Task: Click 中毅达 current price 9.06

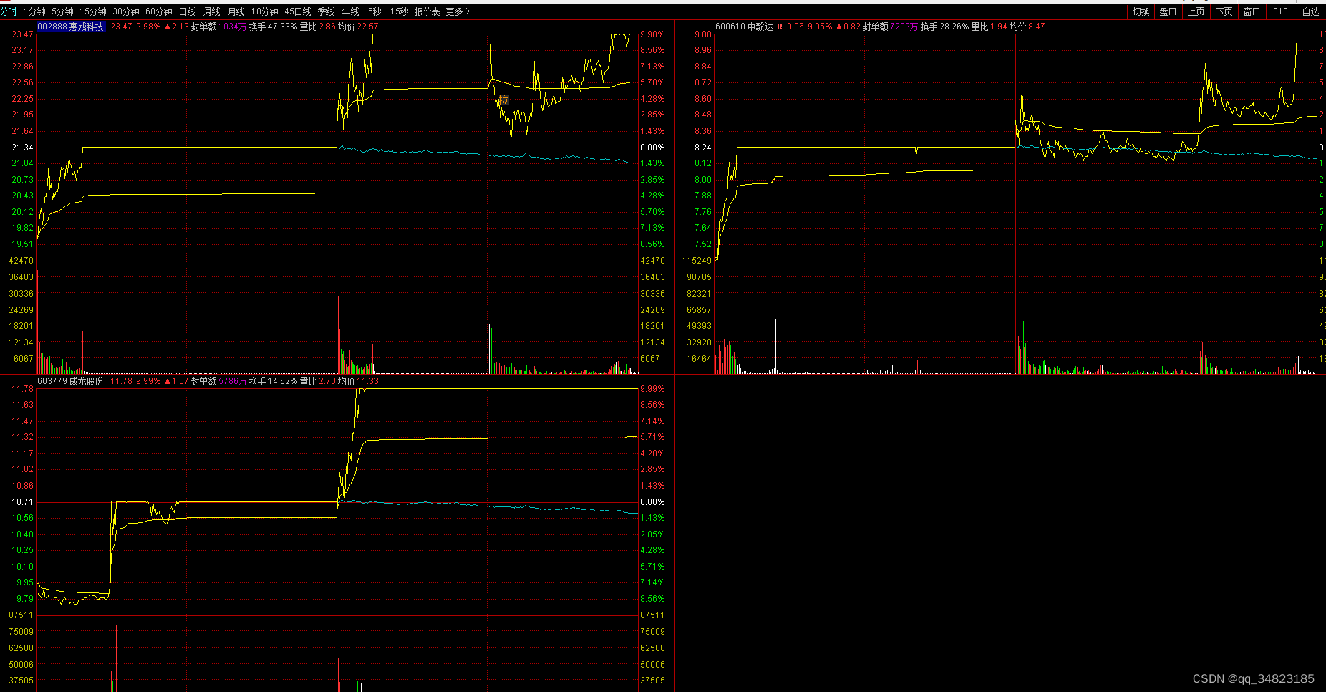Action: (x=795, y=27)
